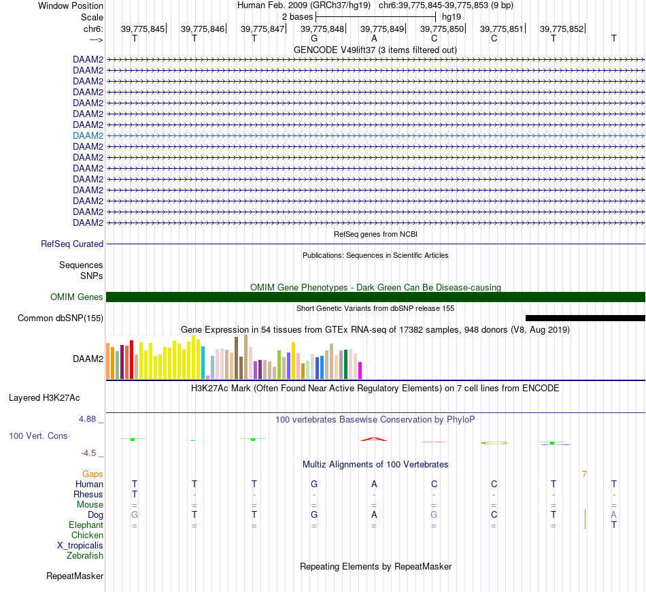Open 'Publications: Sequences in Scientific Articles' title
Image resolution: width=646 pixels, height=592 pixels.
pos(375,255)
